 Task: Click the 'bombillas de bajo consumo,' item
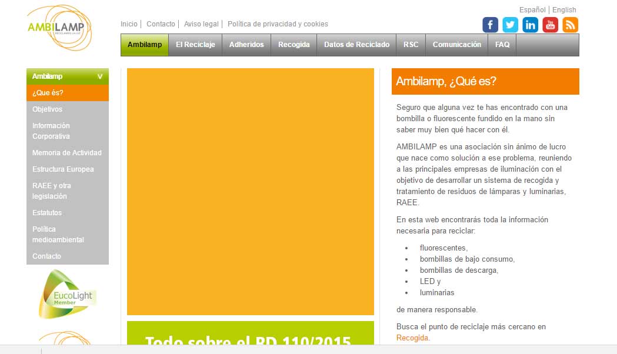click(467, 259)
